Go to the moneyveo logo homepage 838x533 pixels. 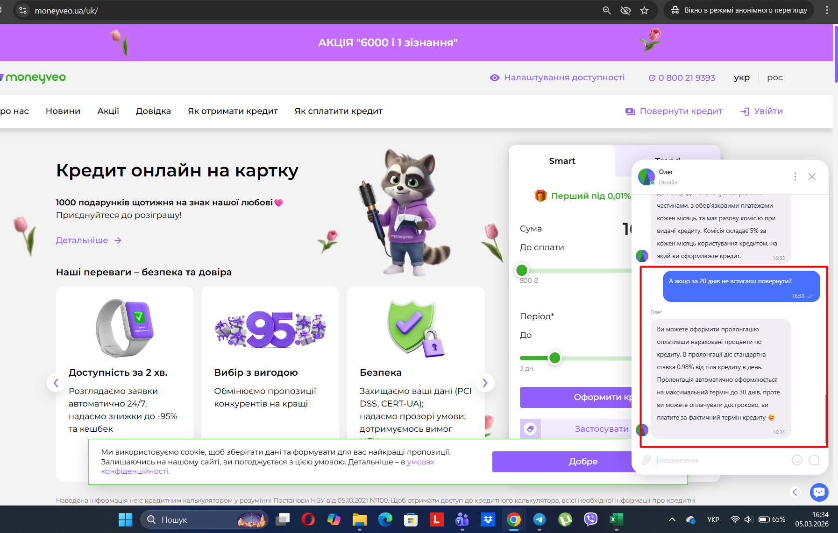[x=34, y=77]
